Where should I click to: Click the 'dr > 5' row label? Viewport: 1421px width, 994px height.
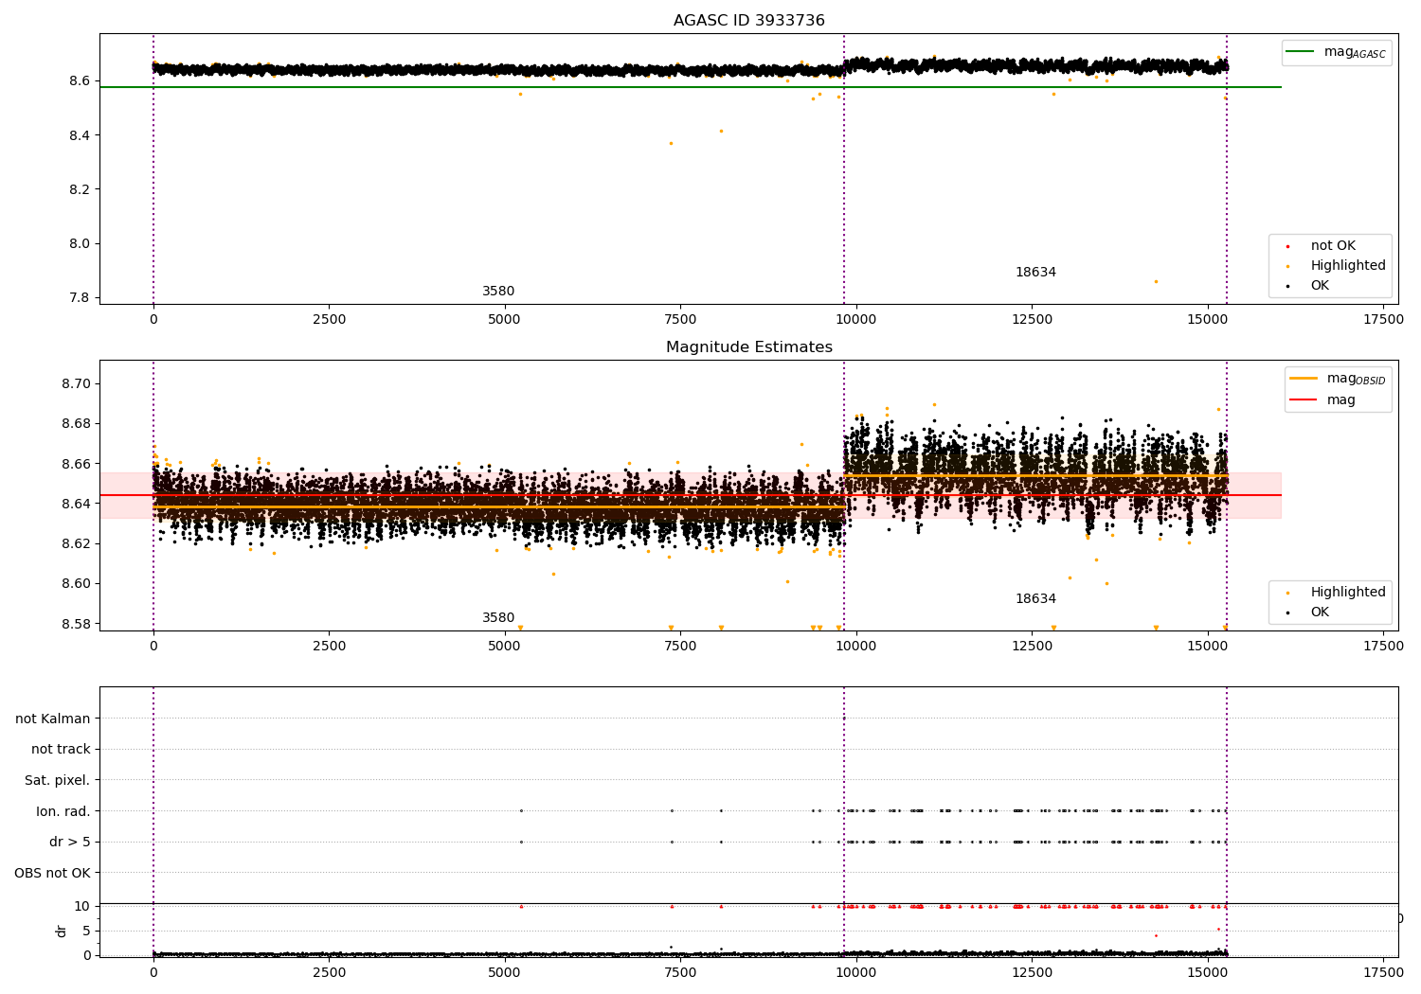tap(70, 843)
